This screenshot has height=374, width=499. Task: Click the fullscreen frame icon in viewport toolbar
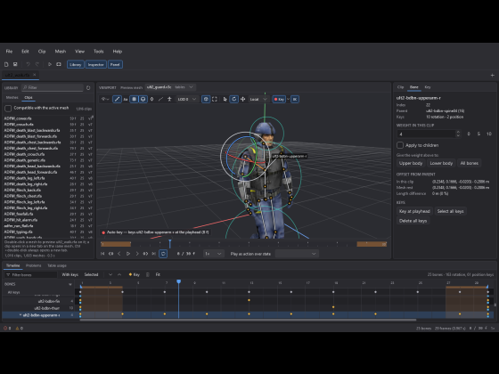215,99
